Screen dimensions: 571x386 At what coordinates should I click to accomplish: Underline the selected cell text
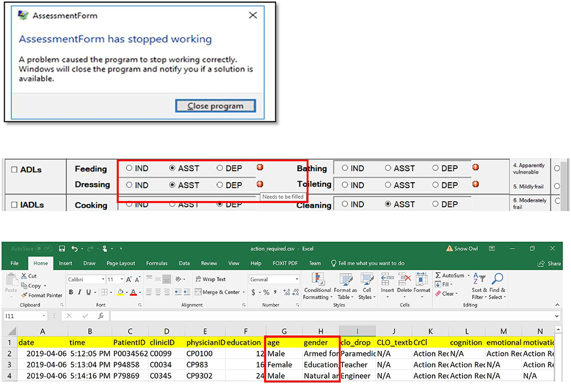click(x=88, y=292)
